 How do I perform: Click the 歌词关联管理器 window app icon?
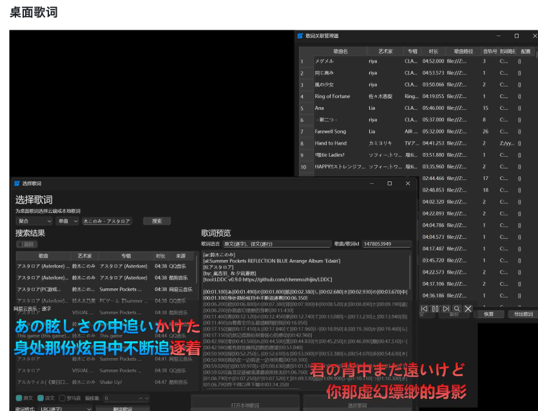click(x=300, y=36)
